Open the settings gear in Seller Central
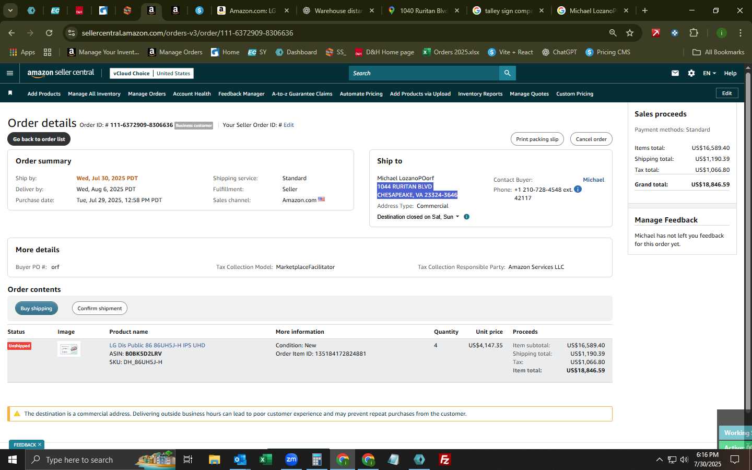The height and width of the screenshot is (470, 752). coord(691,73)
